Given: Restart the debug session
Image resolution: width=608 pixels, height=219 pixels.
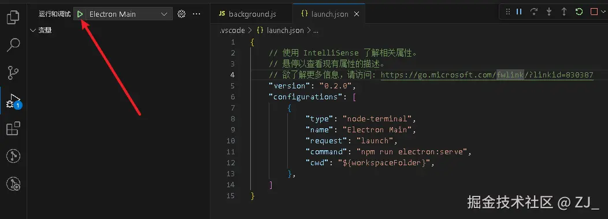Looking at the screenshot, I should tap(579, 12).
